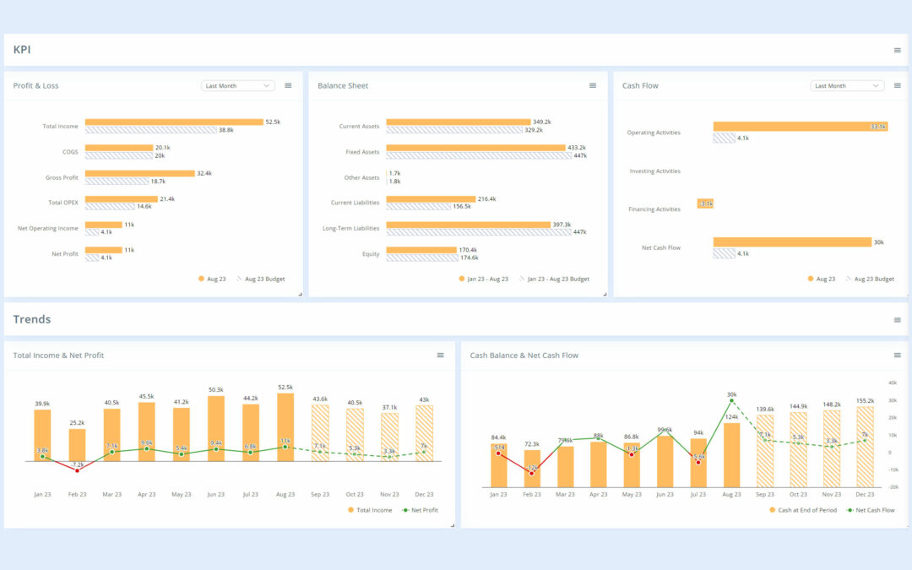912x570 pixels.
Task: Click the Dec 23 155.2k forecast bar
Action: pyautogui.click(x=865, y=447)
